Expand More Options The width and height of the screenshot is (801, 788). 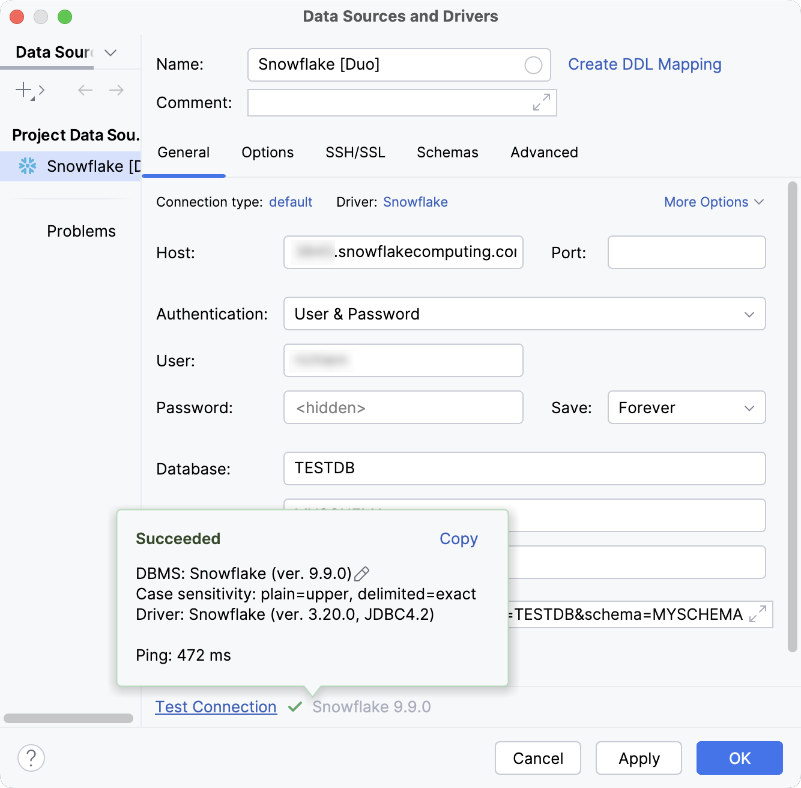point(713,202)
